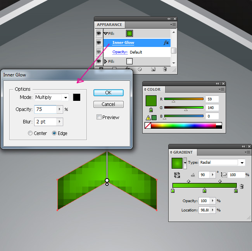This screenshot has width=252, height=251.
Task: Click the Clear Appearance icon in the Appearance panel
Action: [x=140, y=69]
